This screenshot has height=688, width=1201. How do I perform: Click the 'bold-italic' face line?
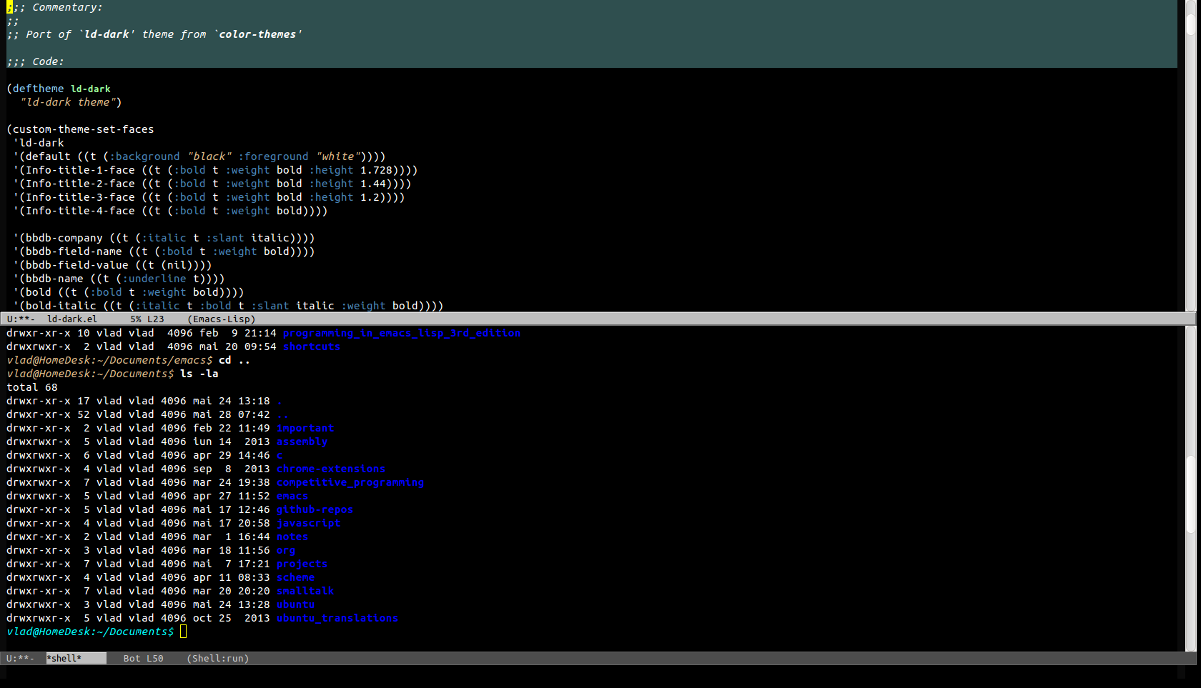tap(228, 306)
